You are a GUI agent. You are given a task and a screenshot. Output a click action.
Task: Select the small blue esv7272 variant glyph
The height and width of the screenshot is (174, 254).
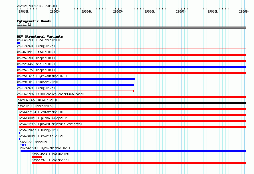(23, 145)
